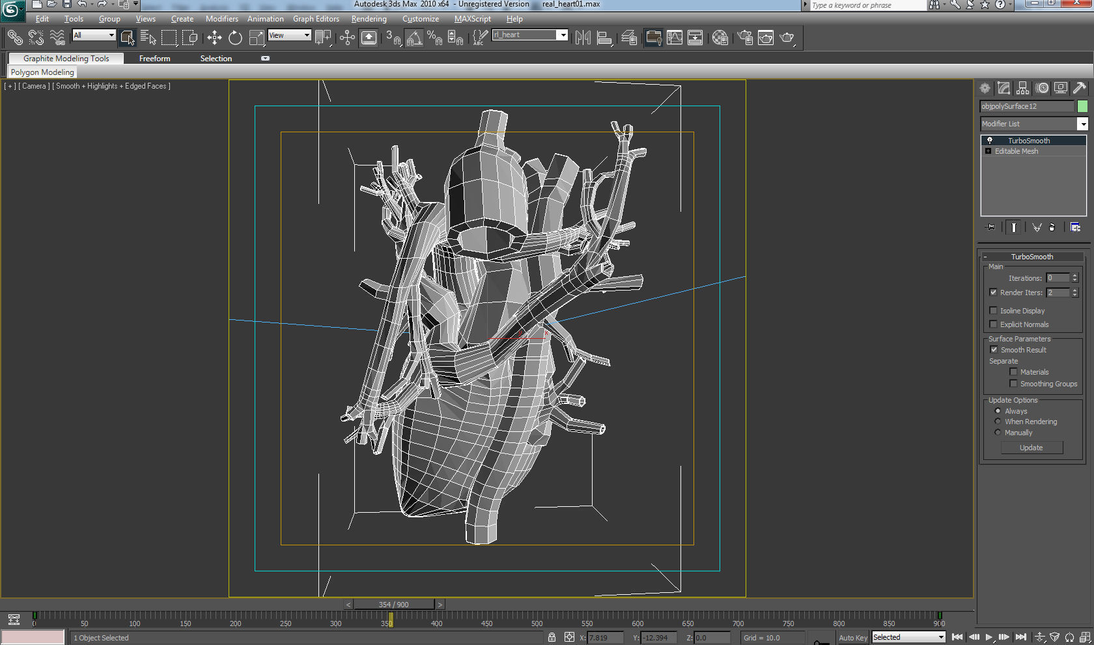The height and width of the screenshot is (645, 1094).
Task: Toggle the Render Iters checkbox
Action: (x=993, y=293)
